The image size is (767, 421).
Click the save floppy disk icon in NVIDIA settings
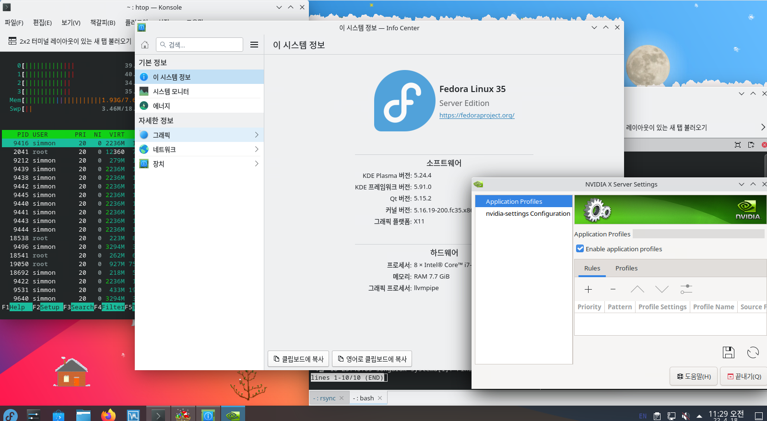coord(729,352)
